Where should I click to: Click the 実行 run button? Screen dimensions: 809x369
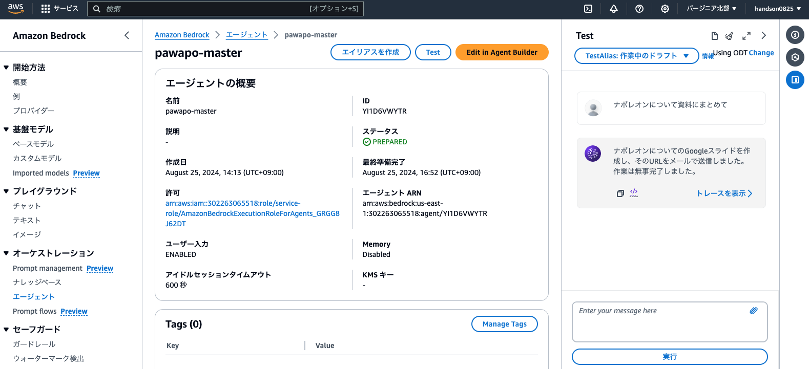pyautogui.click(x=670, y=357)
